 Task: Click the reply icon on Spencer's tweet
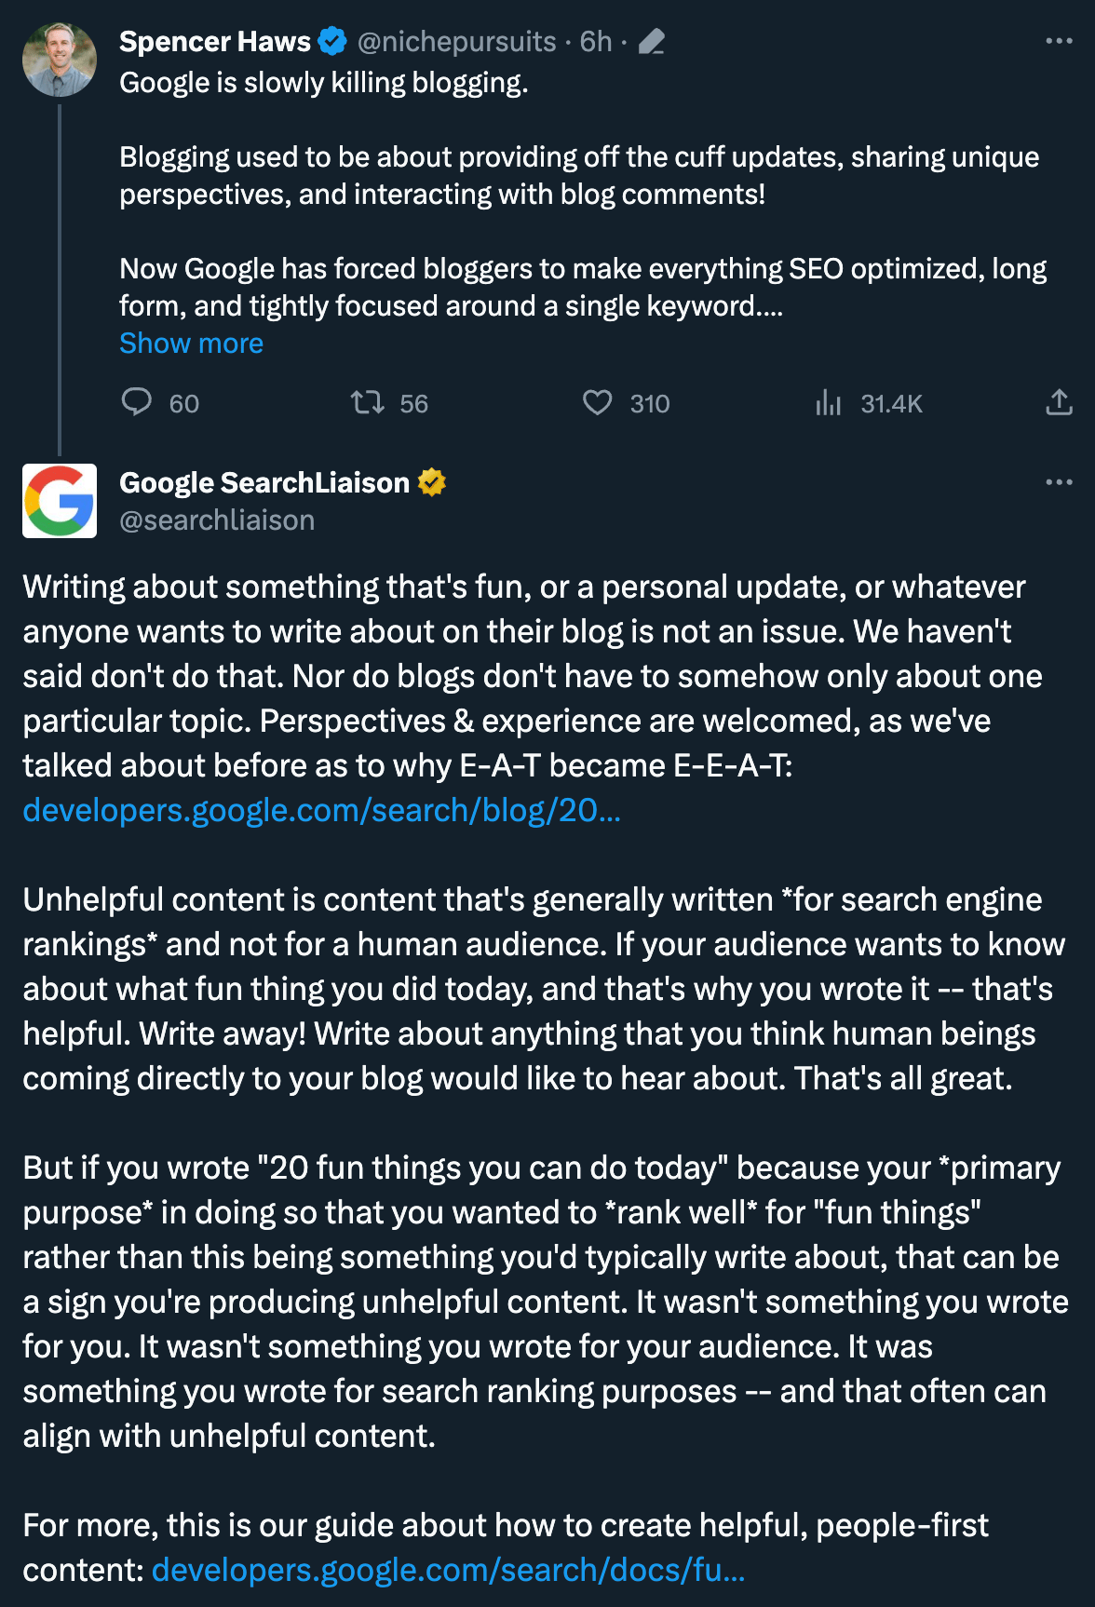click(x=137, y=402)
